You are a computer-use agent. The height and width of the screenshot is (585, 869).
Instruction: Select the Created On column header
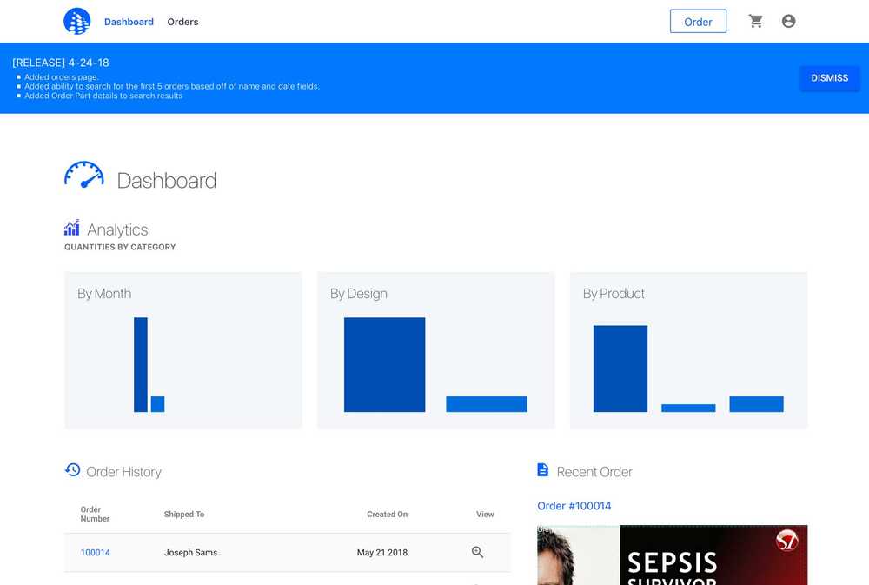387,514
